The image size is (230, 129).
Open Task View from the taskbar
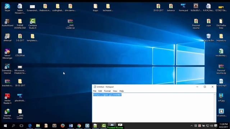(x=22, y=126)
